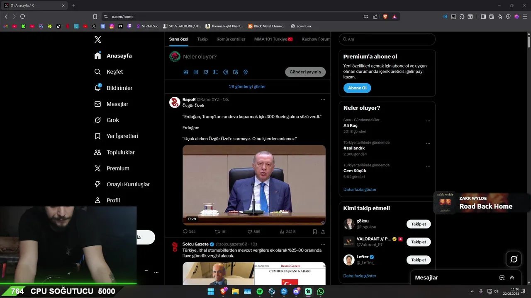The image size is (531, 298).
Task: Show more trends link under Neler oluyor
Action: coord(360,190)
